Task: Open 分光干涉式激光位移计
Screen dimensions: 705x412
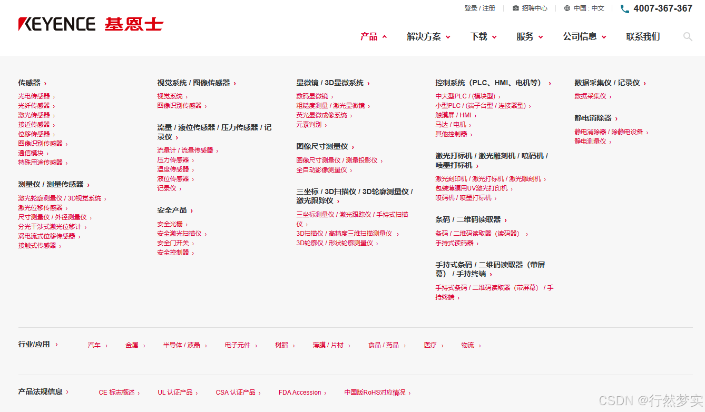Action: click(52, 227)
